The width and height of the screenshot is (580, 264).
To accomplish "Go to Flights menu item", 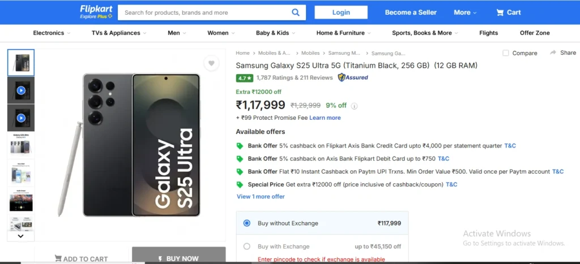I will click(x=488, y=33).
